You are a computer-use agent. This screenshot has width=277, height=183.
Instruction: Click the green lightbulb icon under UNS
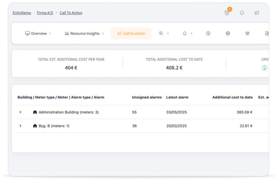click(264, 68)
